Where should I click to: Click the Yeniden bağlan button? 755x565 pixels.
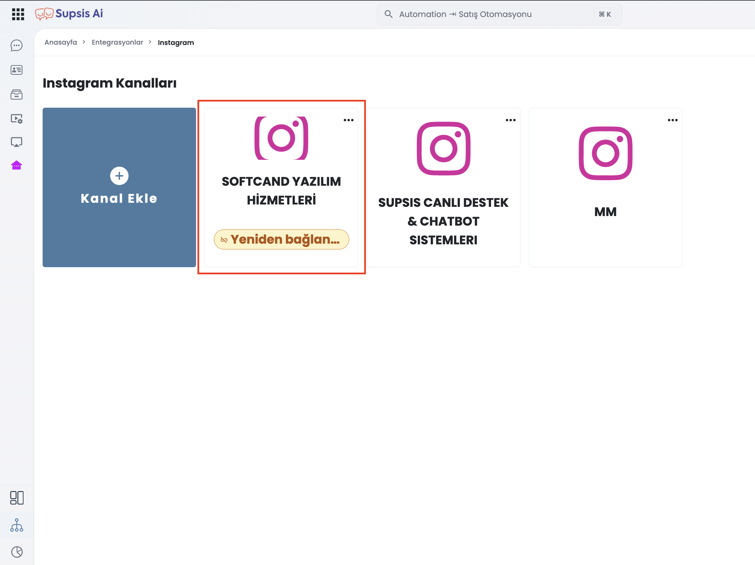point(282,239)
